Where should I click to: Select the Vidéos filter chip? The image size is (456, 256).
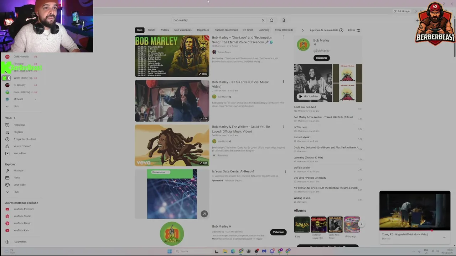point(165,30)
